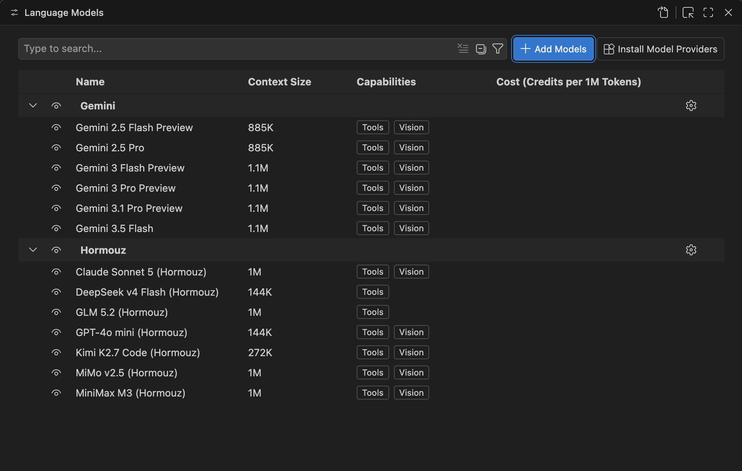Select the Claude Sonnet 5 (Hormouz) name
Screen dimensions: 742x471
tap(141, 272)
